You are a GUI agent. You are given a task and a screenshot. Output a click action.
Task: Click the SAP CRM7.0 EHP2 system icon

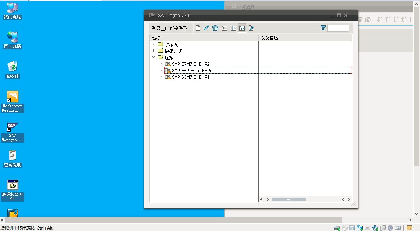tap(168, 64)
